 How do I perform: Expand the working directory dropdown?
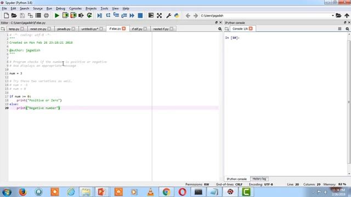click(x=333, y=16)
